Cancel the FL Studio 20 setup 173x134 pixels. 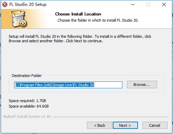pos(155,125)
